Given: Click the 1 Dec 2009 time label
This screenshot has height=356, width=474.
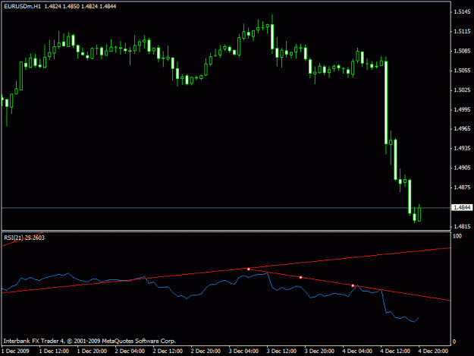Looking at the screenshot, I should tap(15, 351).
